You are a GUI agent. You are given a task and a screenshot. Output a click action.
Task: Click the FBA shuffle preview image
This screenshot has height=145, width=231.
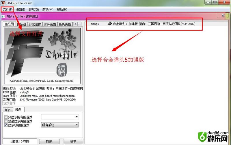click(x=42, y=56)
